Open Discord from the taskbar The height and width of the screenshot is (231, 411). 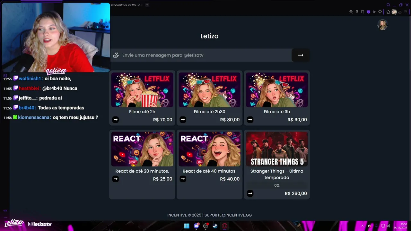click(x=196, y=226)
